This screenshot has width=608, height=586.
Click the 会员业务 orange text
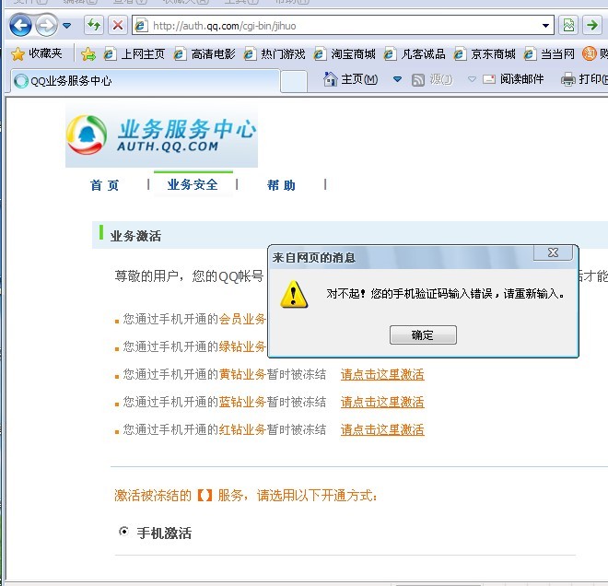242,319
